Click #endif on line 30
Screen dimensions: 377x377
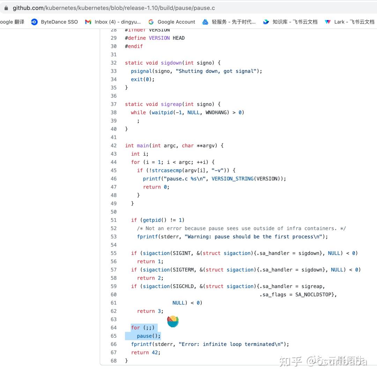tap(134, 46)
